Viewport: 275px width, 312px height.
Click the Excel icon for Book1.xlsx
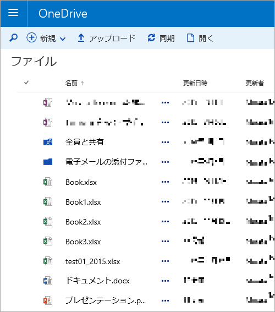(x=48, y=201)
